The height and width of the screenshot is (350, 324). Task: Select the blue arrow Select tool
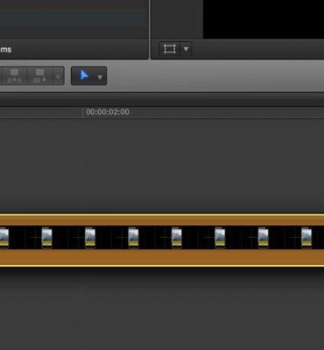84,76
